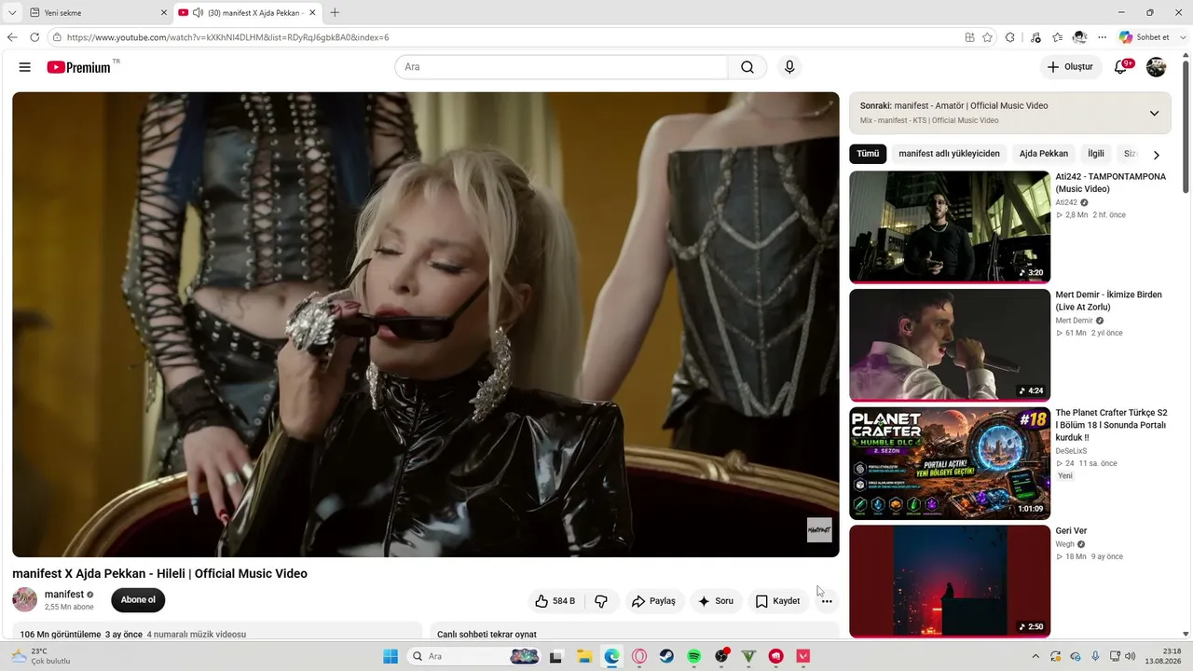
Task: Click the Windows Start button
Action: [x=391, y=656]
